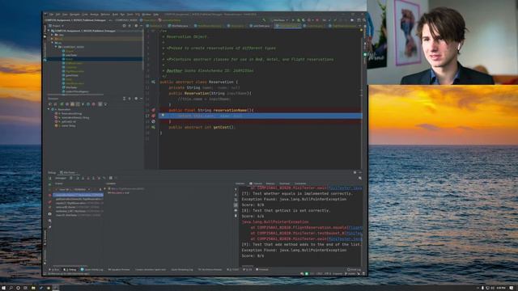Collapse the project root node
The image size is (518, 291).
click(x=49, y=31)
